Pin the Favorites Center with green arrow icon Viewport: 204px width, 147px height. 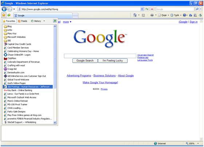[55, 21]
